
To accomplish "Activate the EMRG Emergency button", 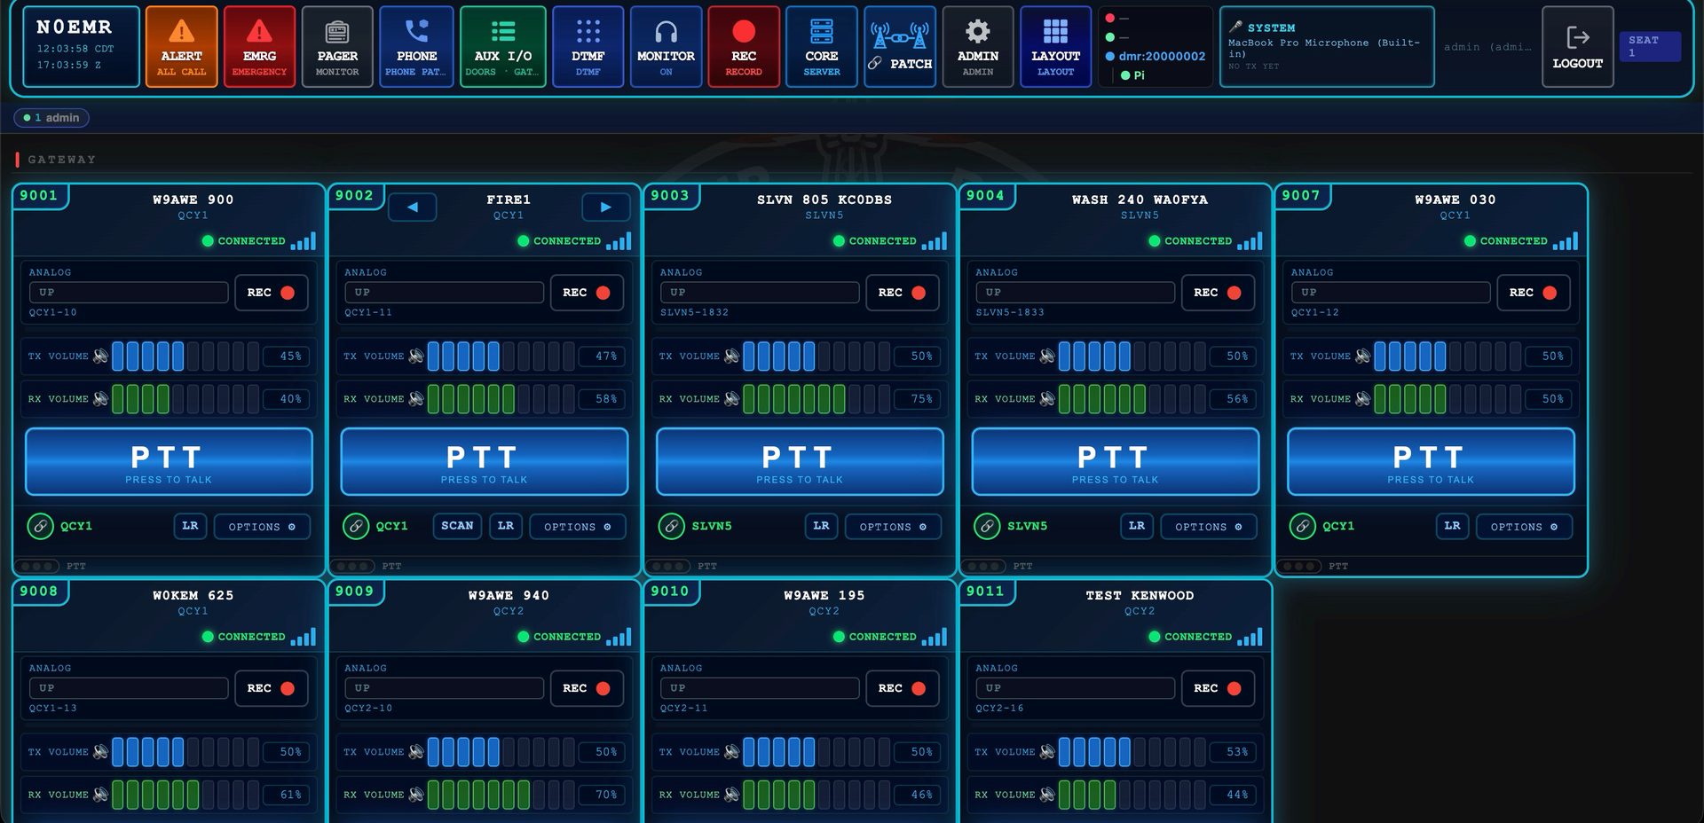I will point(259,47).
